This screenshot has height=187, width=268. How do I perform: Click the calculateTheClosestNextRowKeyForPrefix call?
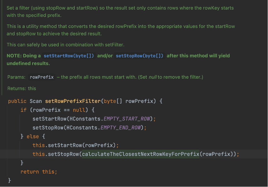click(x=141, y=154)
